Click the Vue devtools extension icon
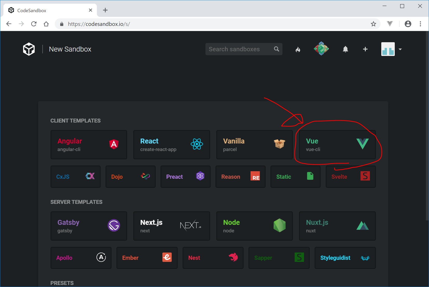Image resolution: width=429 pixels, height=287 pixels. coord(390,24)
